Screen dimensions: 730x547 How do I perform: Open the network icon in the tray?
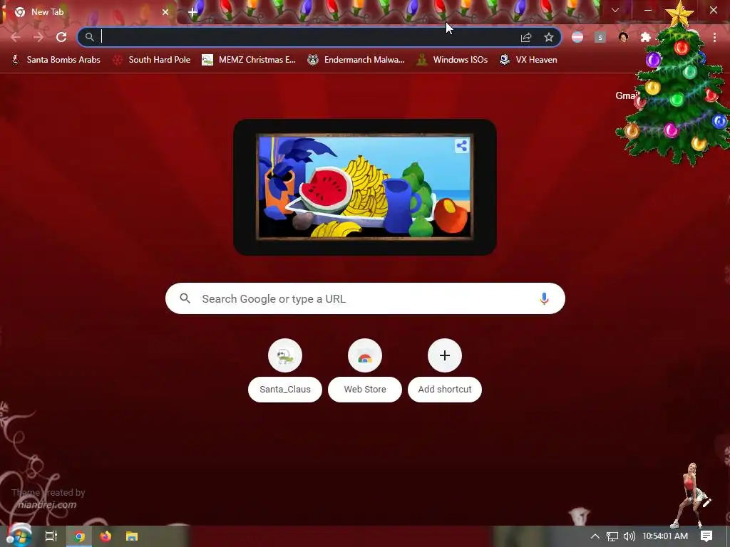point(612,536)
